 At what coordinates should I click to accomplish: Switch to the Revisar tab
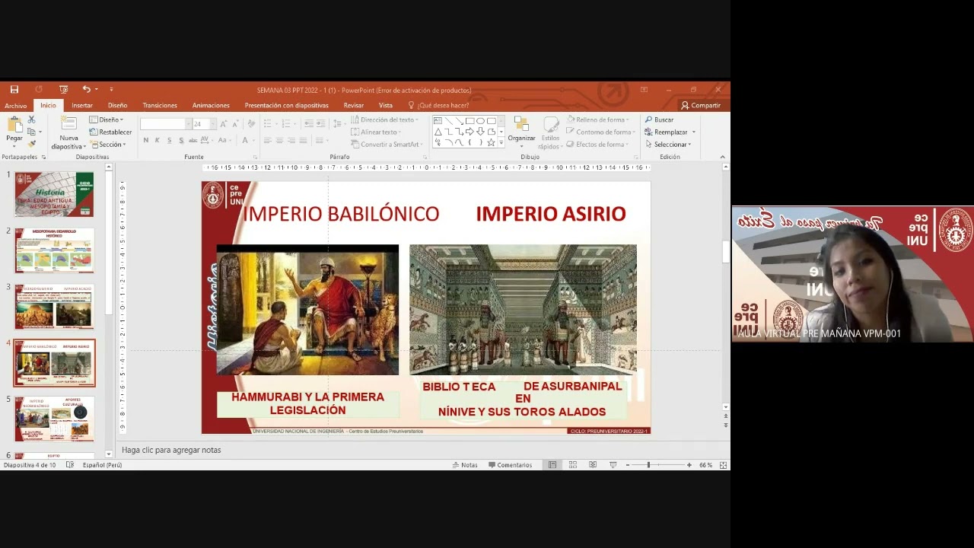pyautogui.click(x=354, y=106)
